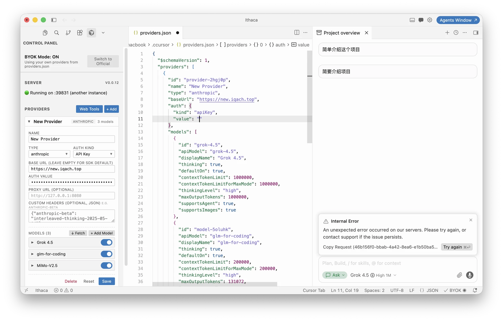Image resolution: width=503 pixels, height=321 pixels.
Task: Open the TYPE anthropic dropdown
Action: (x=49, y=154)
